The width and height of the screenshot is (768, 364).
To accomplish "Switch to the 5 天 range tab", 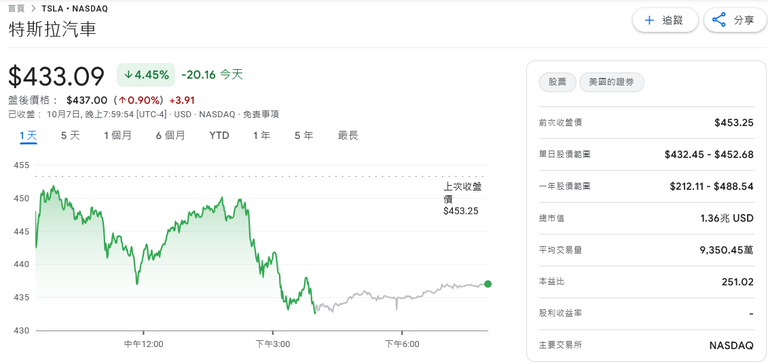I will pos(70,136).
